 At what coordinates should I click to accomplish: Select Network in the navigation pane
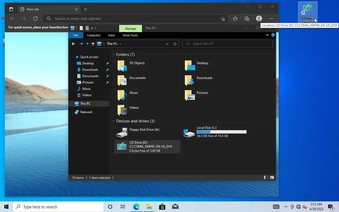pos(86,112)
